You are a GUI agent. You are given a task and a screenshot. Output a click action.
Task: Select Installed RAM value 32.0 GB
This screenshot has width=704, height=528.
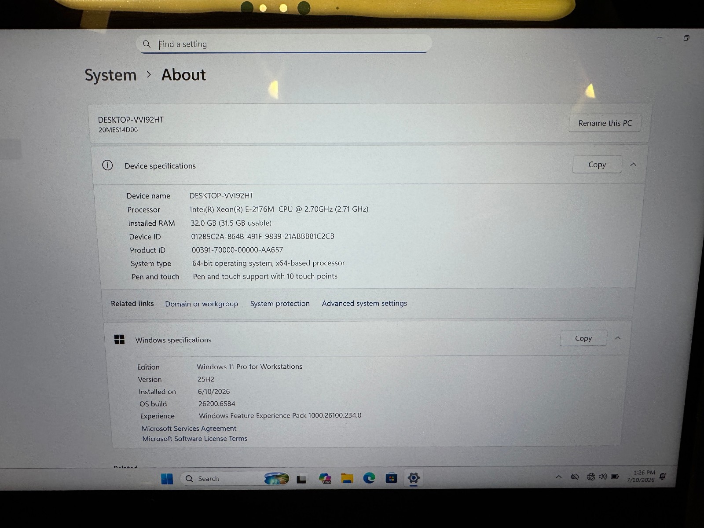(231, 223)
